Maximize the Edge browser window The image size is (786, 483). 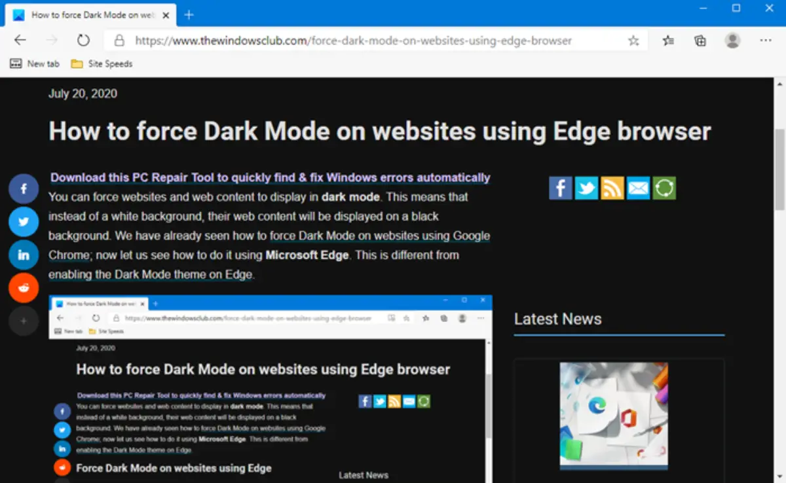click(x=736, y=8)
